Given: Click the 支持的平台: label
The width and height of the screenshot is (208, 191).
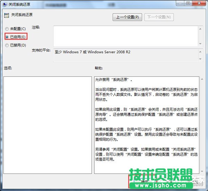Looking at the screenshot, I should [41, 50].
